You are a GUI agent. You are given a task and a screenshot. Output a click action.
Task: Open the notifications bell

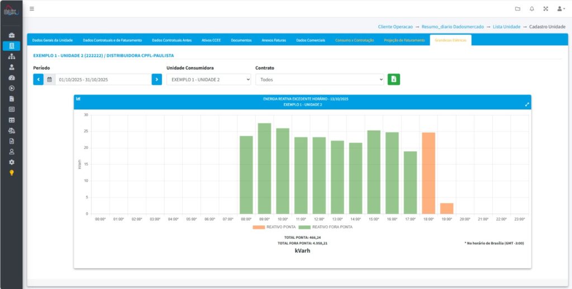532,9
